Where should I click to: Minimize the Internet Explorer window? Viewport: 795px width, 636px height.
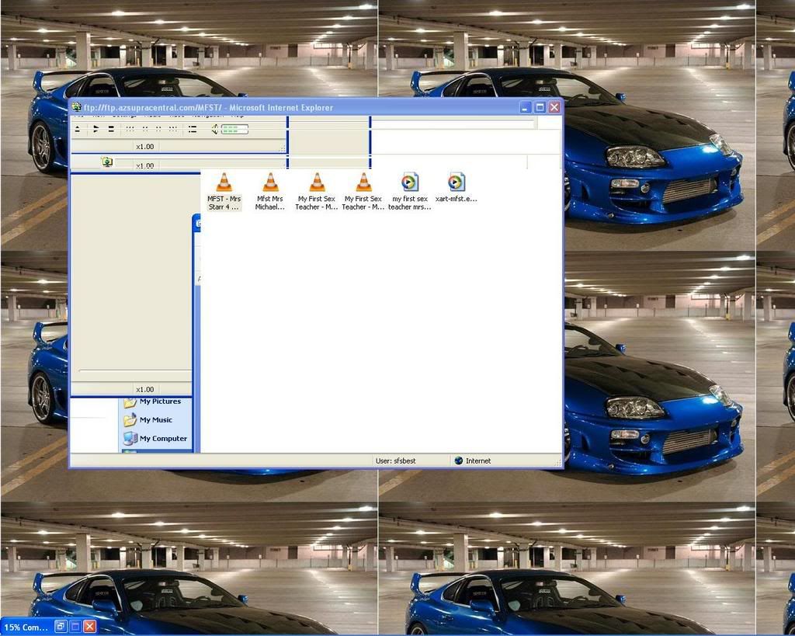click(x=526, y=107)
